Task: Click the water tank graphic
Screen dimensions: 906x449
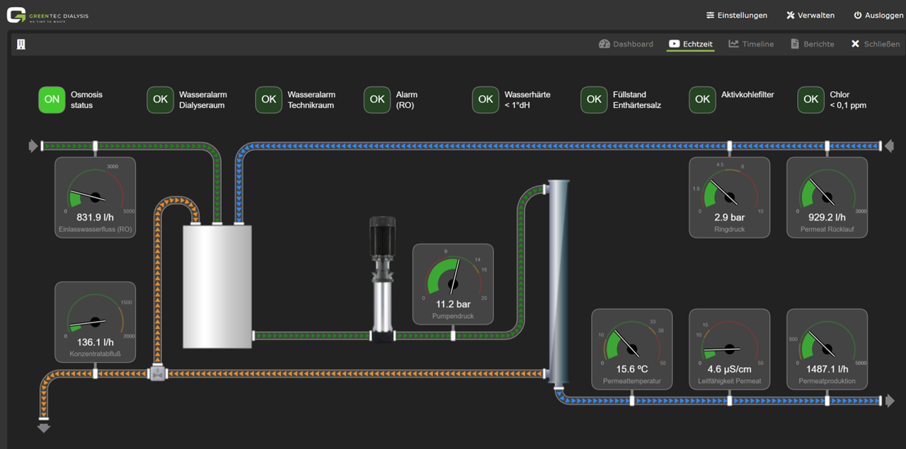Action: [217, 286]
